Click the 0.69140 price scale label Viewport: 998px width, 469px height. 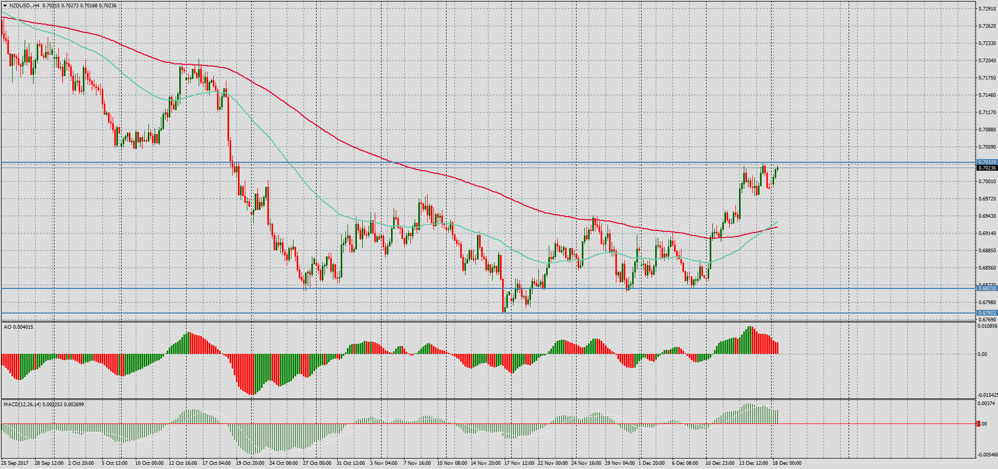(988, 233)
